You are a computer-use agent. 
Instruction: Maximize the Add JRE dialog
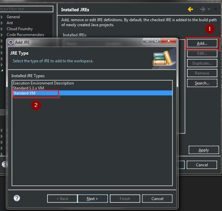pyautogui.click(x=156, y=41)
